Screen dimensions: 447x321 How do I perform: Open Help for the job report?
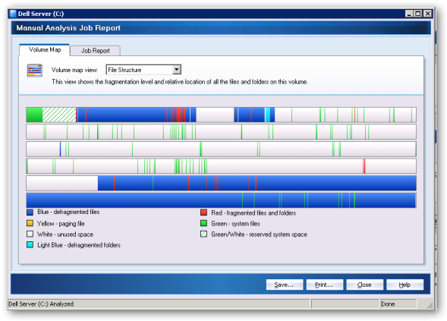[x=405, y=285]
